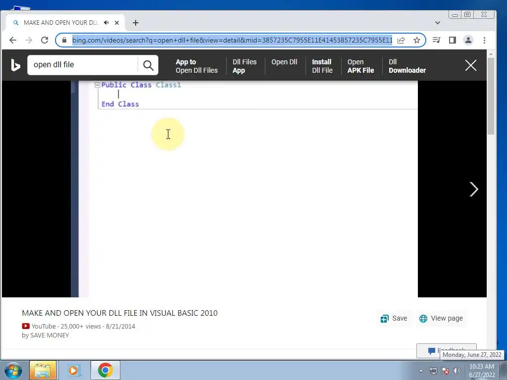Open the network tray icon

point(433,371)
